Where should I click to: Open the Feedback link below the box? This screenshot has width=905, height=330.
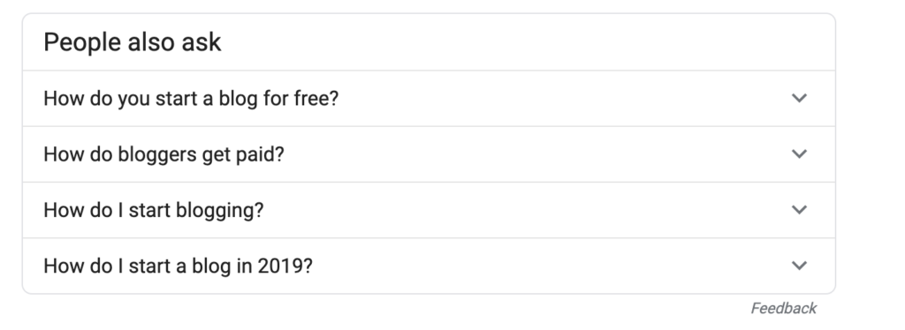[783, 309]
